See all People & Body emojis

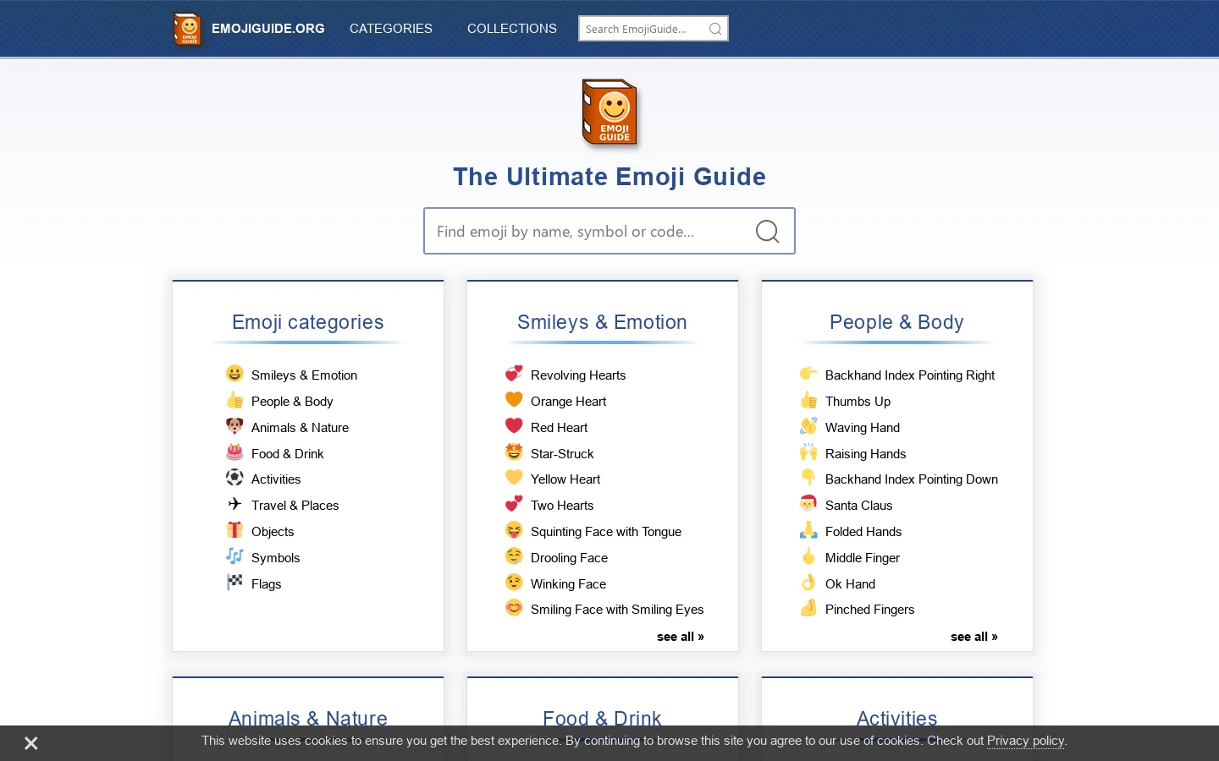(x=974, y=637)
